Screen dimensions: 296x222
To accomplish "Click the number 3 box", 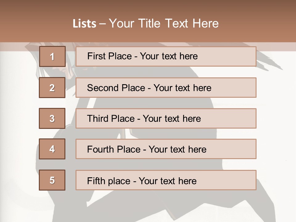I will pos(52,118).
